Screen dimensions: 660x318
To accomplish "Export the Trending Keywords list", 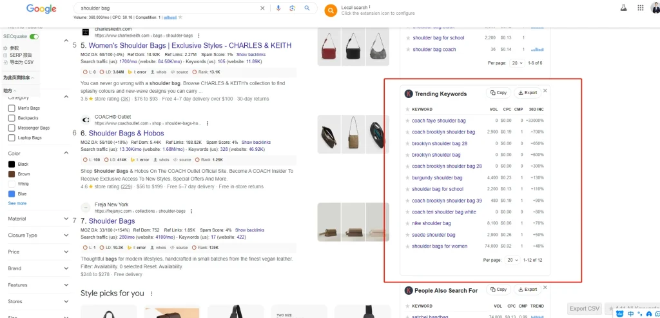I will [x=527, y=93].
